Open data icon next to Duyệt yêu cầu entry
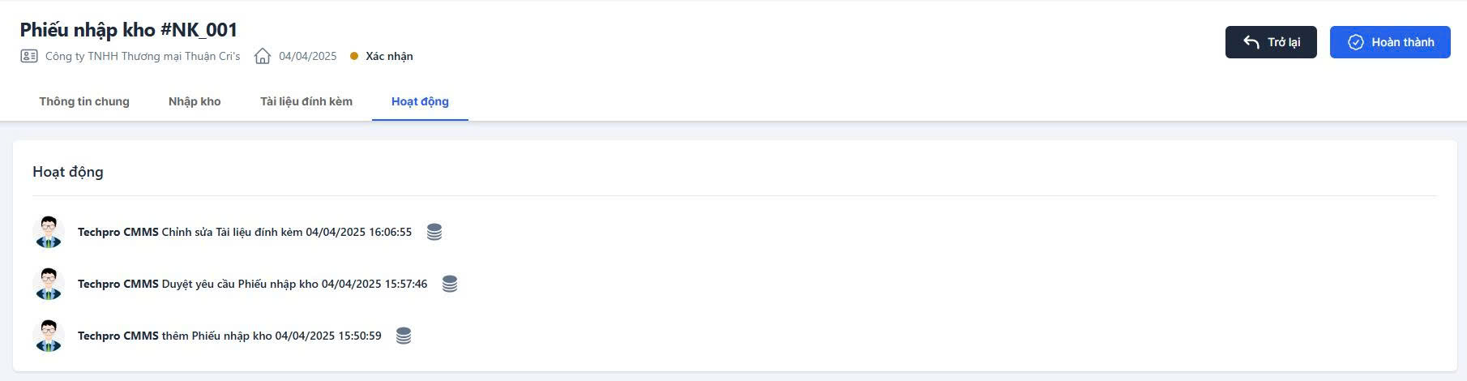Screen dimensions: 1467x381 [450, 285]
